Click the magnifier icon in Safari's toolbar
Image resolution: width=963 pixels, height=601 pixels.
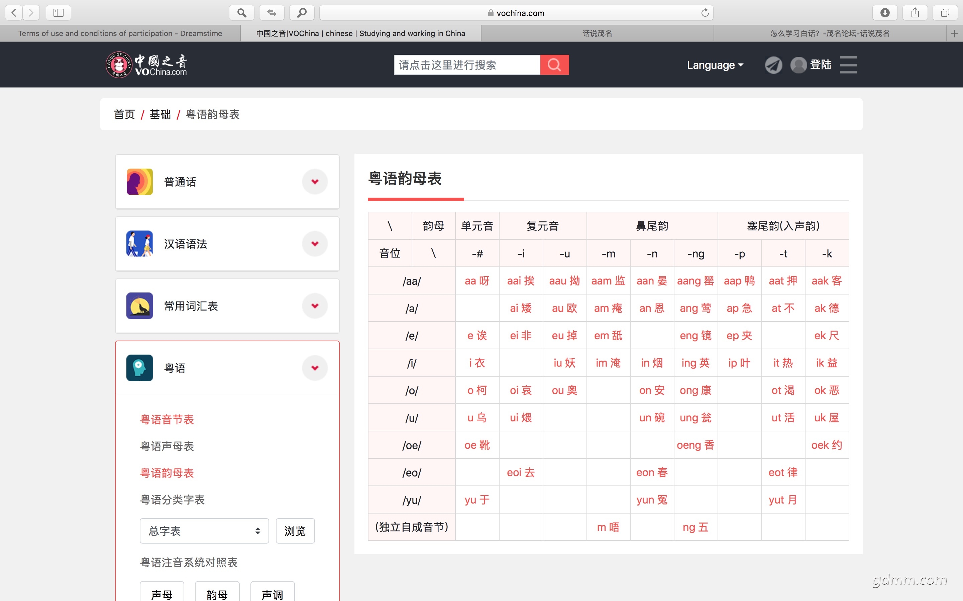(241, 13)
